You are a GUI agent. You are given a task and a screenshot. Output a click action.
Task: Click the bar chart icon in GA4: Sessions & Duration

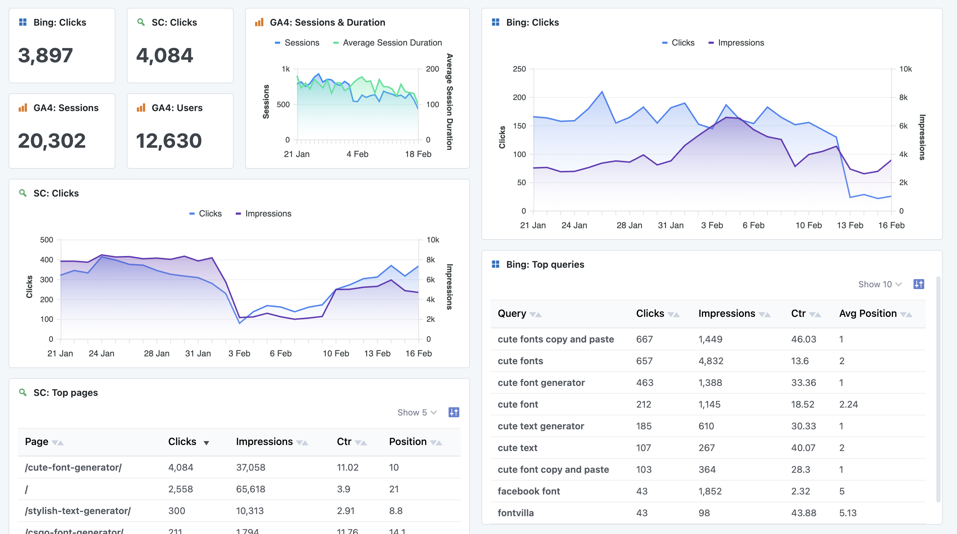(x=259, y=22)
